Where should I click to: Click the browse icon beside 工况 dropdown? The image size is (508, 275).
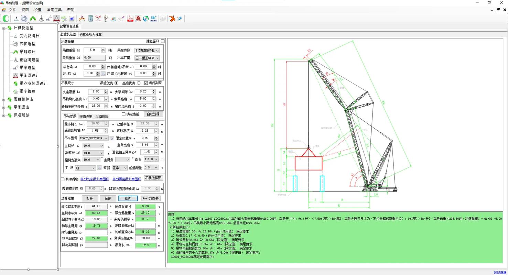[99, 168]
